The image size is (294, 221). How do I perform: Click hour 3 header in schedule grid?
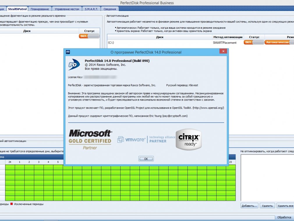39,162
